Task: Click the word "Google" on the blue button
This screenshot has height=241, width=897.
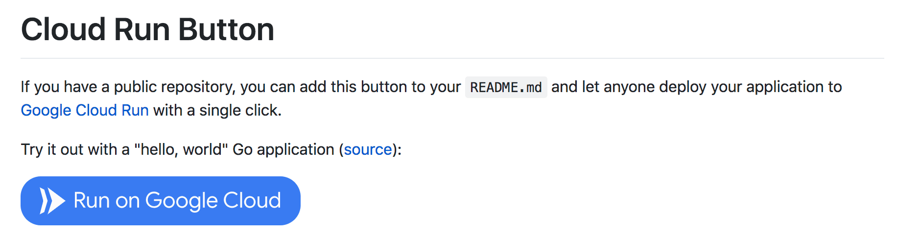Action: [182, 201]
